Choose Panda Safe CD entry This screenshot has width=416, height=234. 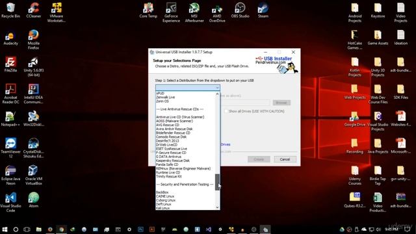coord(167,164)
